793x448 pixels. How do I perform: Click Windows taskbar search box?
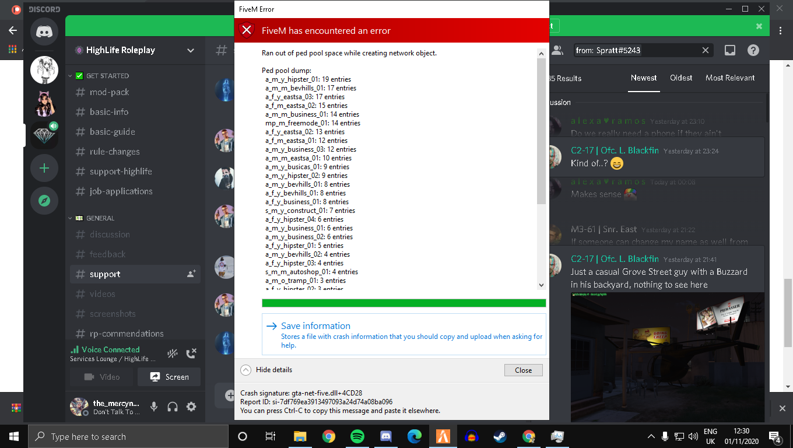coord(128,436)
